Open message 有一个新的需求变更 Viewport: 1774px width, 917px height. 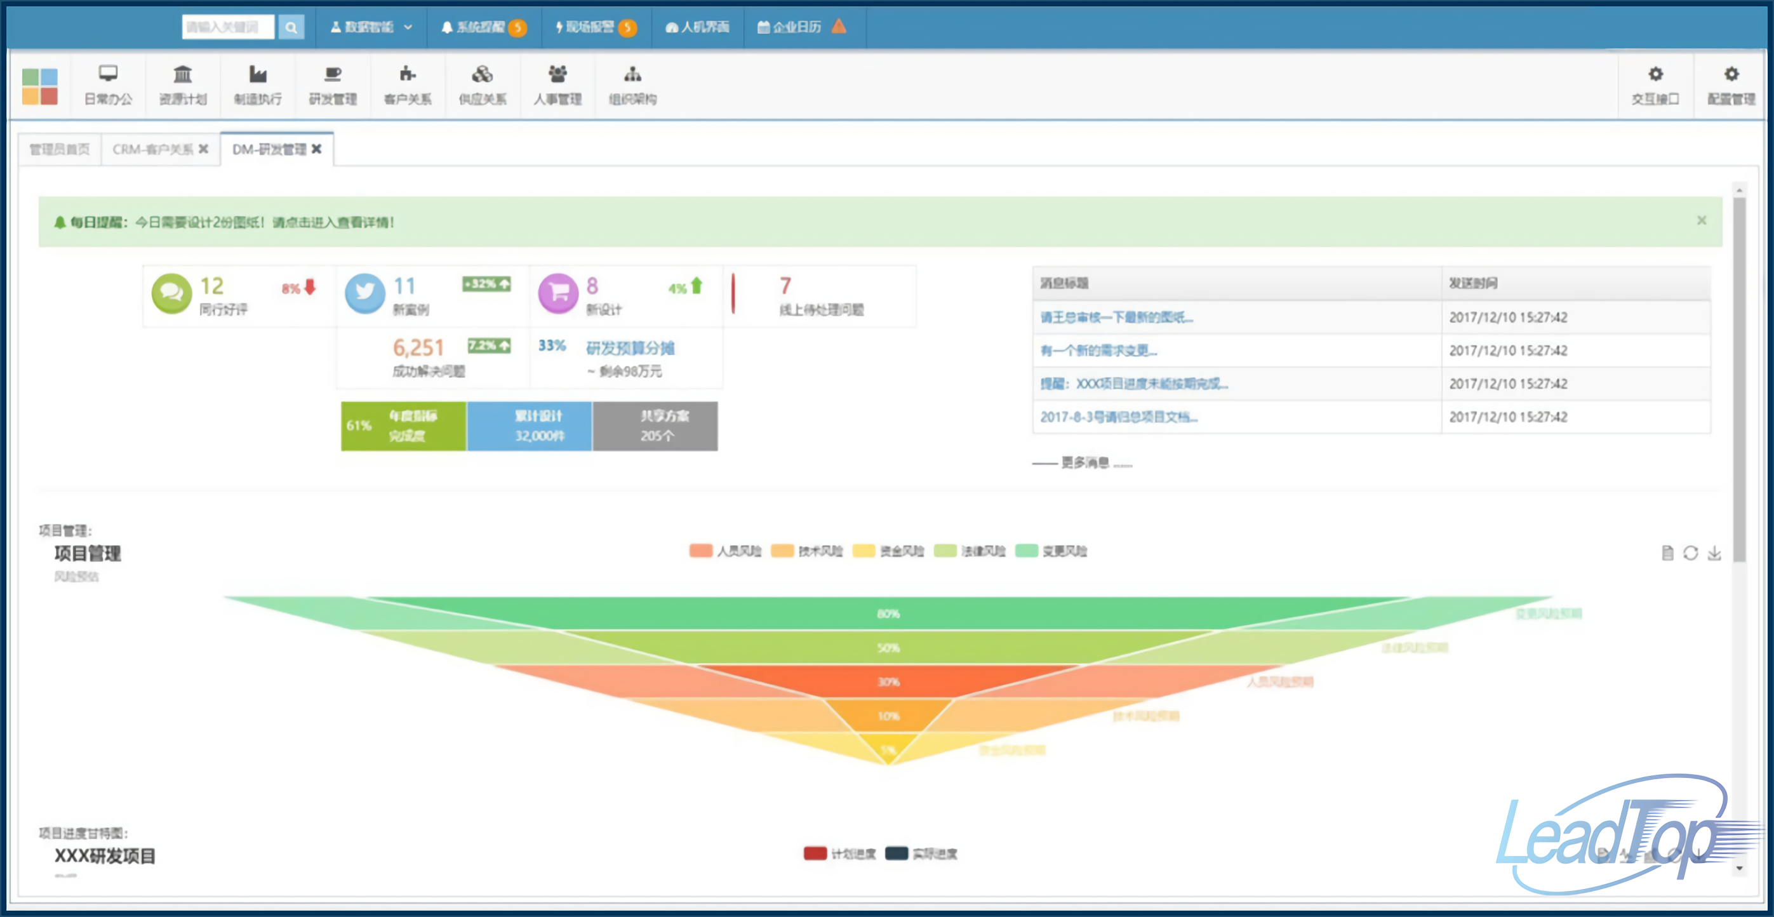point(1099,351)
